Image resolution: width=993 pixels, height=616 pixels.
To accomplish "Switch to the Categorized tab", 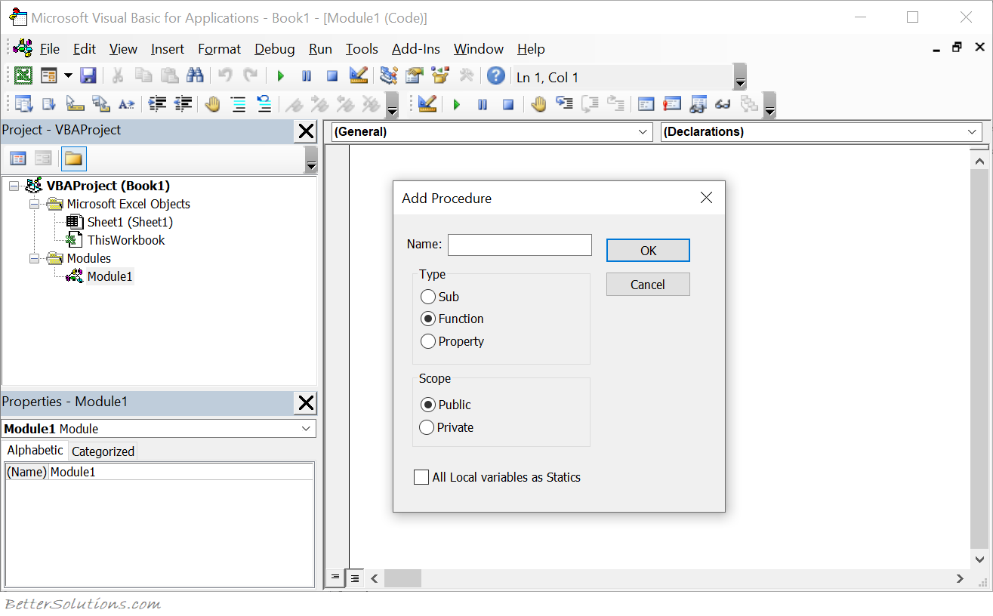I will pyautogui.click(x=103, y=451).
